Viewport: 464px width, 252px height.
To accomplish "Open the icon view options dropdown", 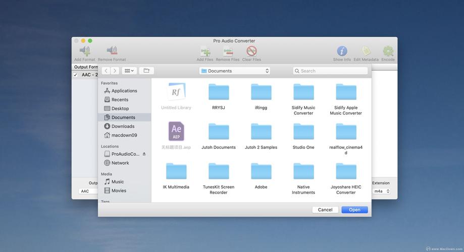I will (x=129, y=71).
